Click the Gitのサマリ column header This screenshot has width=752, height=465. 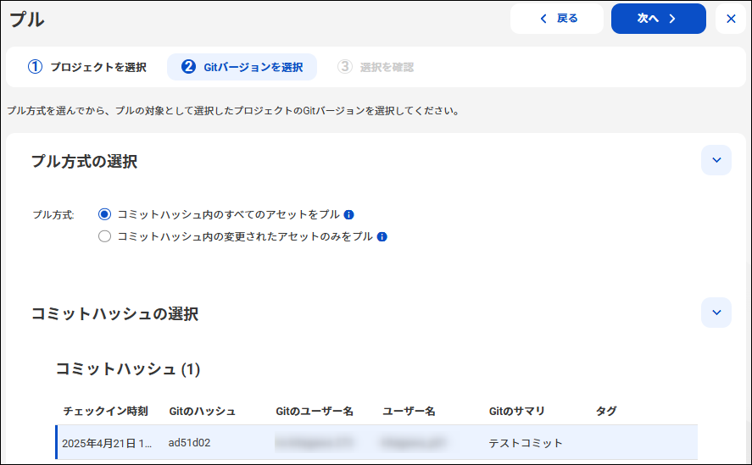click(x=517, y=411)
